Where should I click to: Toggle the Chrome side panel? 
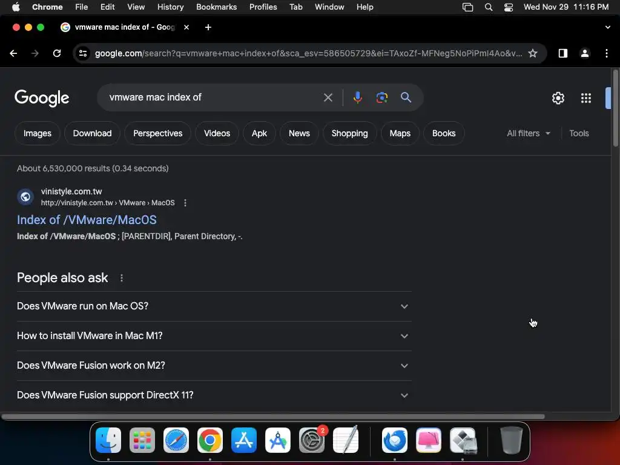coord(562,53)
